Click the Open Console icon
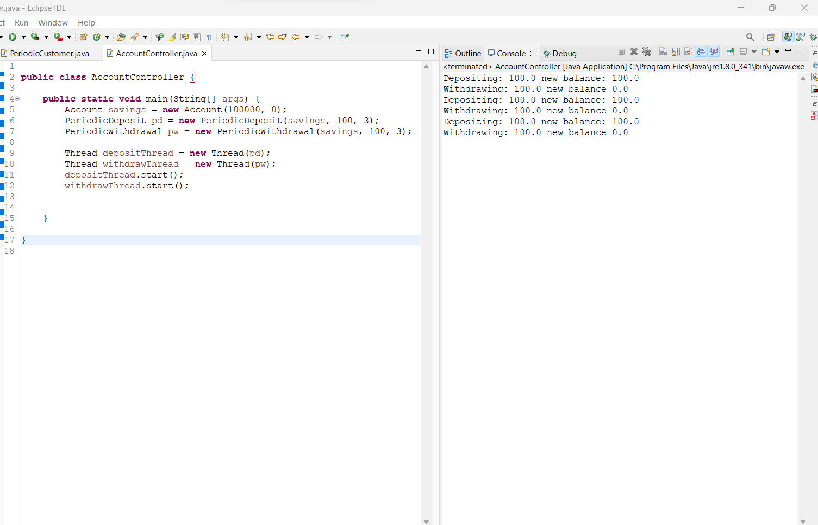The image size is (818, 525). [x=766, y=52]
